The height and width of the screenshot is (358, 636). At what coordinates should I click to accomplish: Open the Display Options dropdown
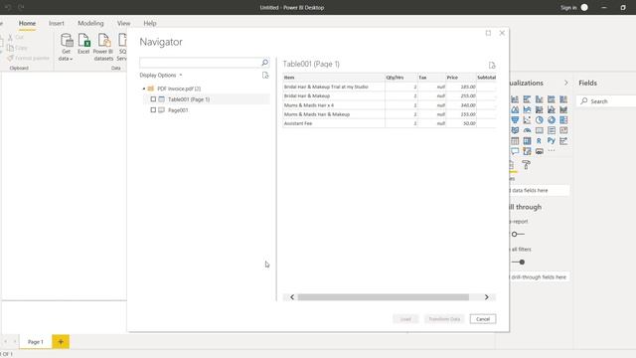pyautogui.click(x=161, y=76)
